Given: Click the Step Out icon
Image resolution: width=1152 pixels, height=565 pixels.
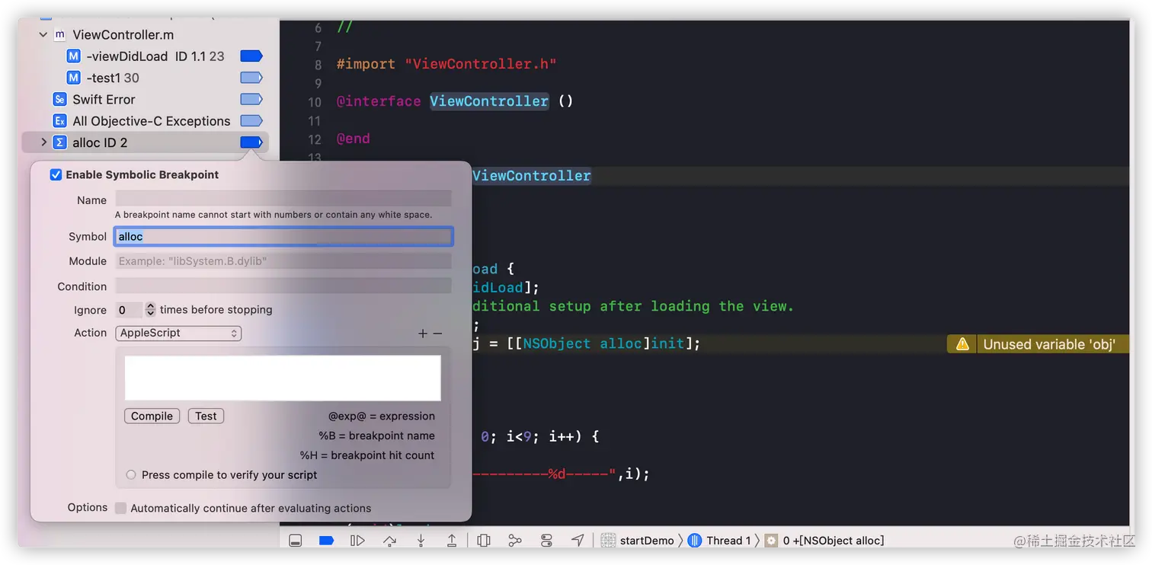Looking at the screenshot, I should click(x=452, y=541).
